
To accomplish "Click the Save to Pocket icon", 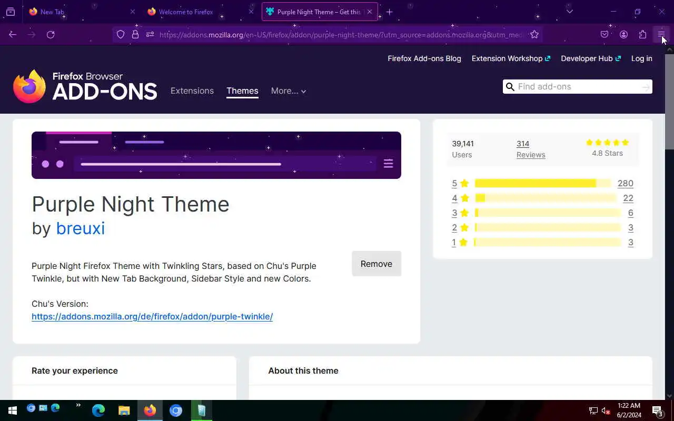I will click(x=604, y=34).
